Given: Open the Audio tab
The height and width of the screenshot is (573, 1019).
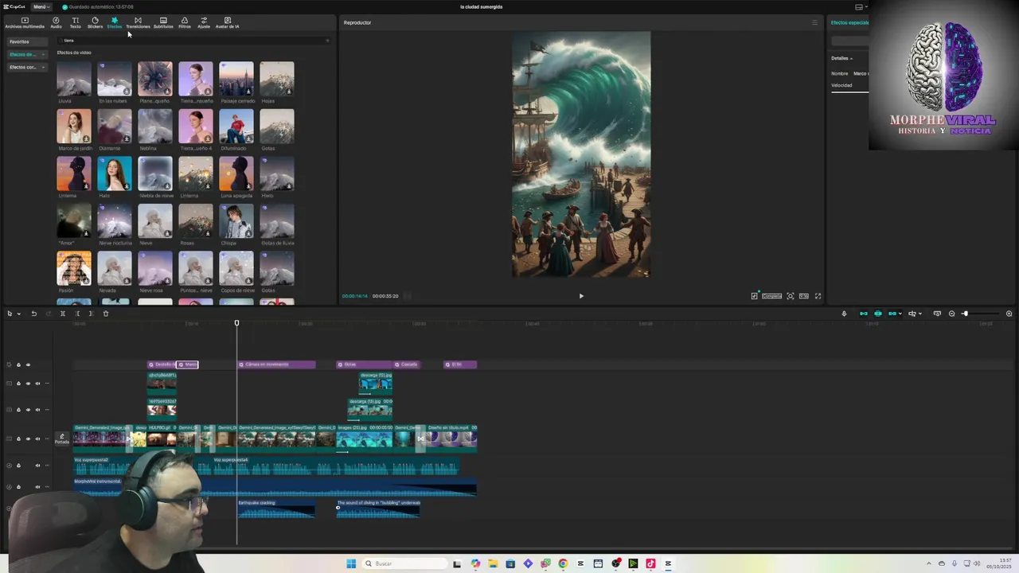Looking at the screenshot, I should tap(56, 22).
